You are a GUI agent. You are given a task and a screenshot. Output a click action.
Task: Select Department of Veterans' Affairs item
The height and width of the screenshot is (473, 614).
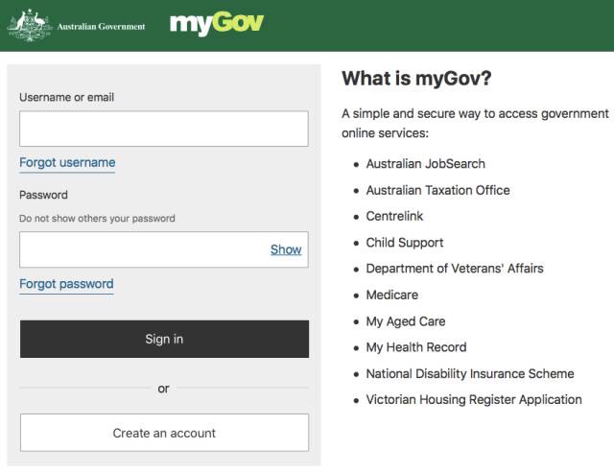click(x=455, y=269)
